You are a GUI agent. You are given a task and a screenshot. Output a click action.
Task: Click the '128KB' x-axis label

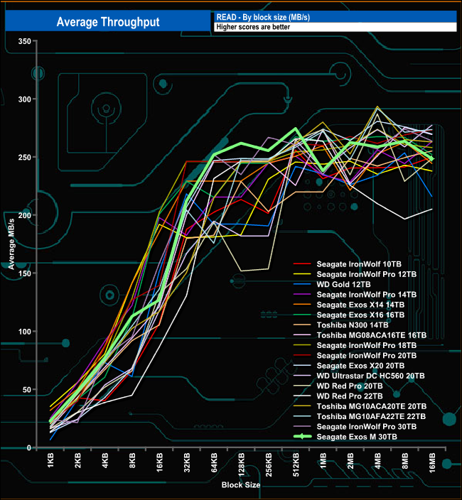pyautogui.click(x=242, y=465)
